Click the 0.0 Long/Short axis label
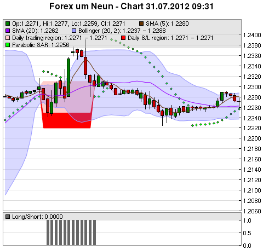Image resolution: width=263 pixels, height=250 pixels. 247,246
